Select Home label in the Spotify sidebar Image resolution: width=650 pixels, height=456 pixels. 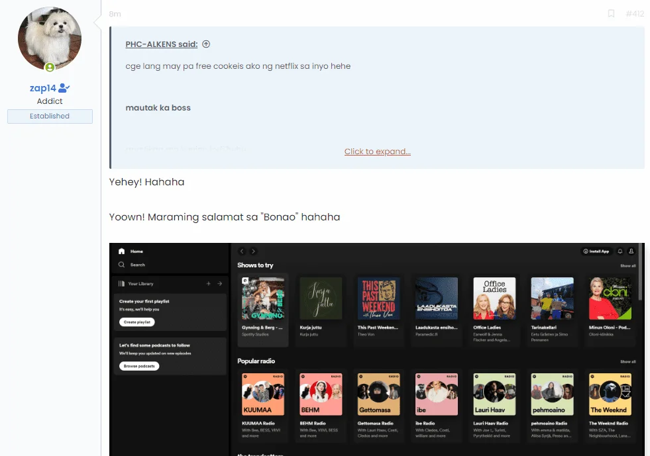pyautogui.click(x=136, y=251)
